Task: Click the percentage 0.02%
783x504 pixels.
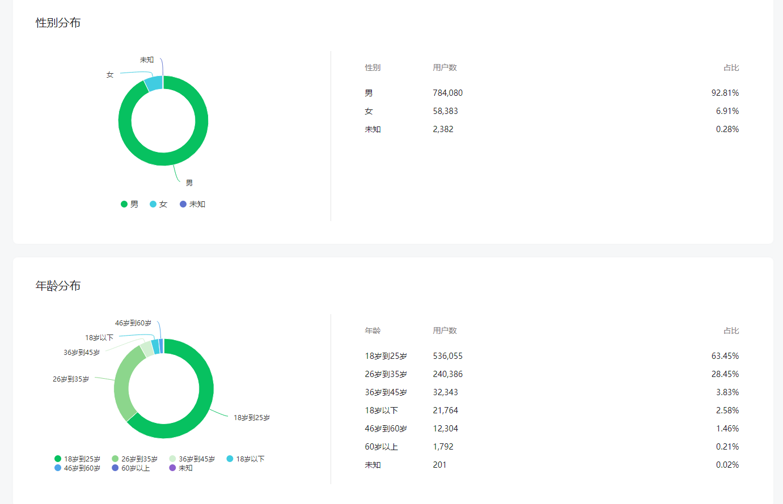Action: [x=727, y=465]
